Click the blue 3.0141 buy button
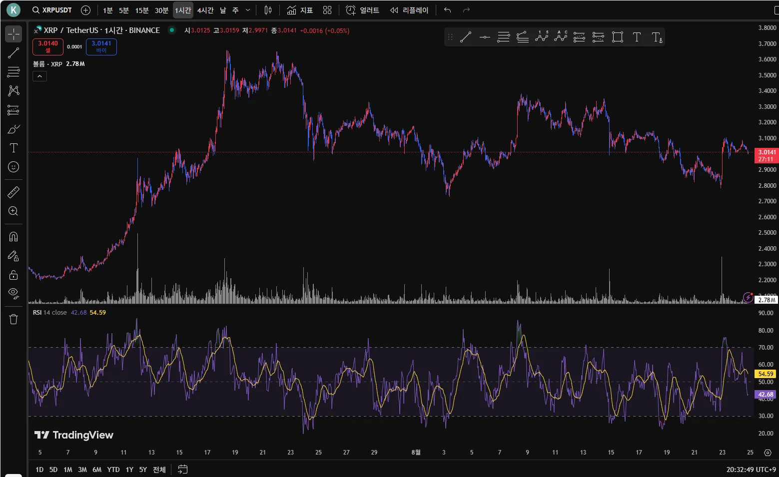Image resolution: width=779 pixels, height=477 pixels. [x=101, y=46]
